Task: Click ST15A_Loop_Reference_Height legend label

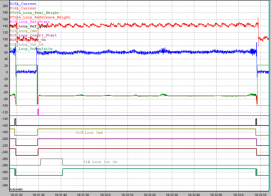Action: click(40, 17)
